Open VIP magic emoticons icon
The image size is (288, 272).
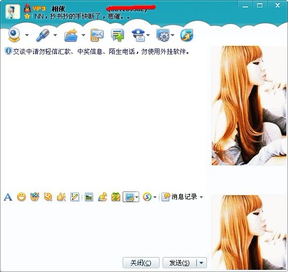point(35,197)
